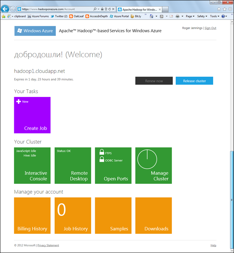Toggle the compatibility view icon
This screenshot has width=234, height=253.
pyautogui.click(x=106, y=9)
